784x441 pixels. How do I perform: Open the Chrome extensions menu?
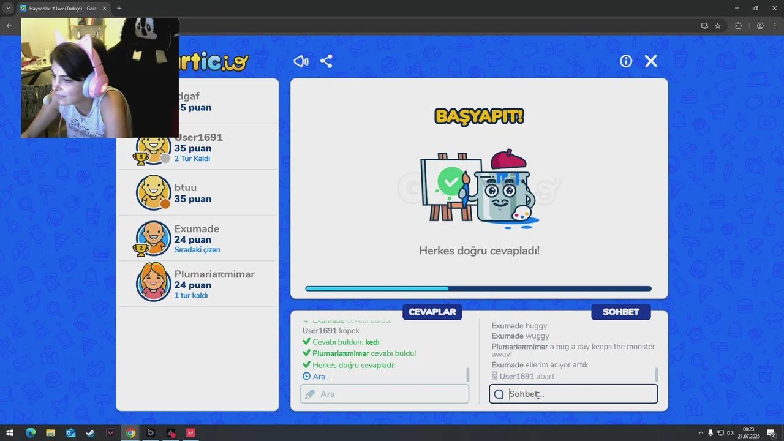tap(738, 26)
